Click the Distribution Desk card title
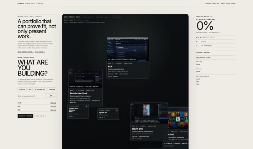This screenshot has height=149, width=253. tap(79, 93)
